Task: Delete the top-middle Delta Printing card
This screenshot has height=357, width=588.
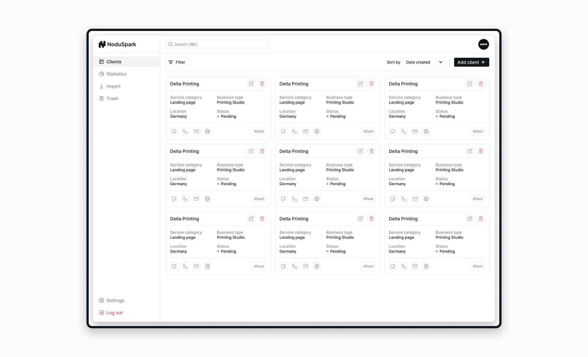Action: click(x=372, y=84)
